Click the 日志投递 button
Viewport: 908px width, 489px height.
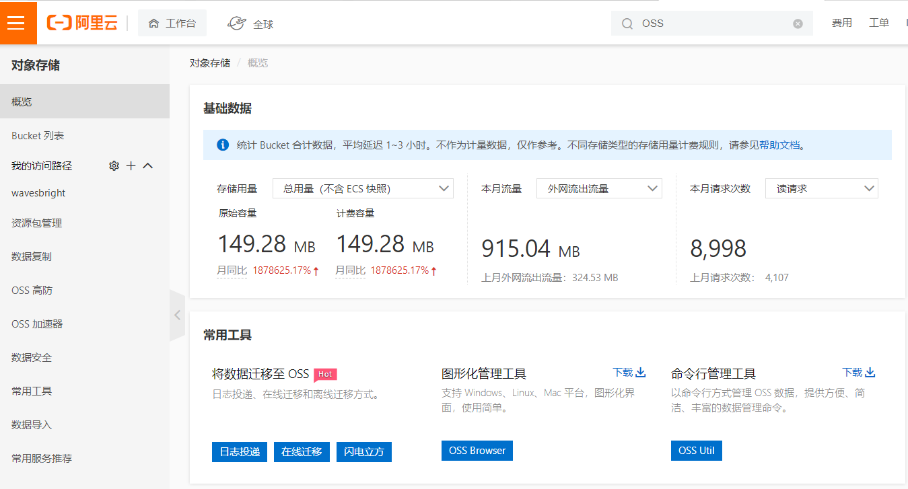point(240,451)
